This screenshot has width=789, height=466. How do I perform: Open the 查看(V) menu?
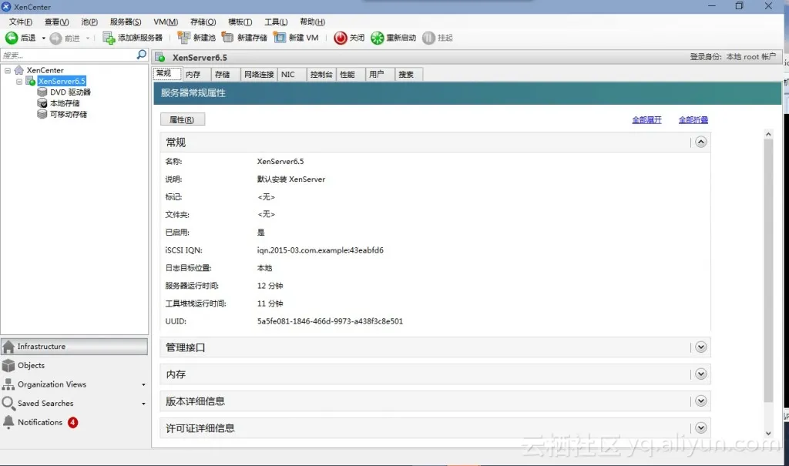tap(56, 22)
